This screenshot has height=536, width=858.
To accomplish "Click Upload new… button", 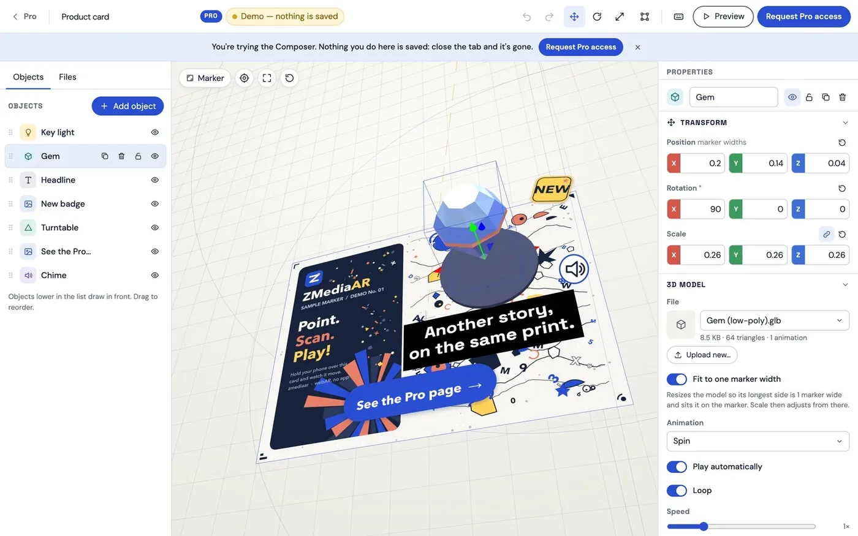I will point(702,355).
